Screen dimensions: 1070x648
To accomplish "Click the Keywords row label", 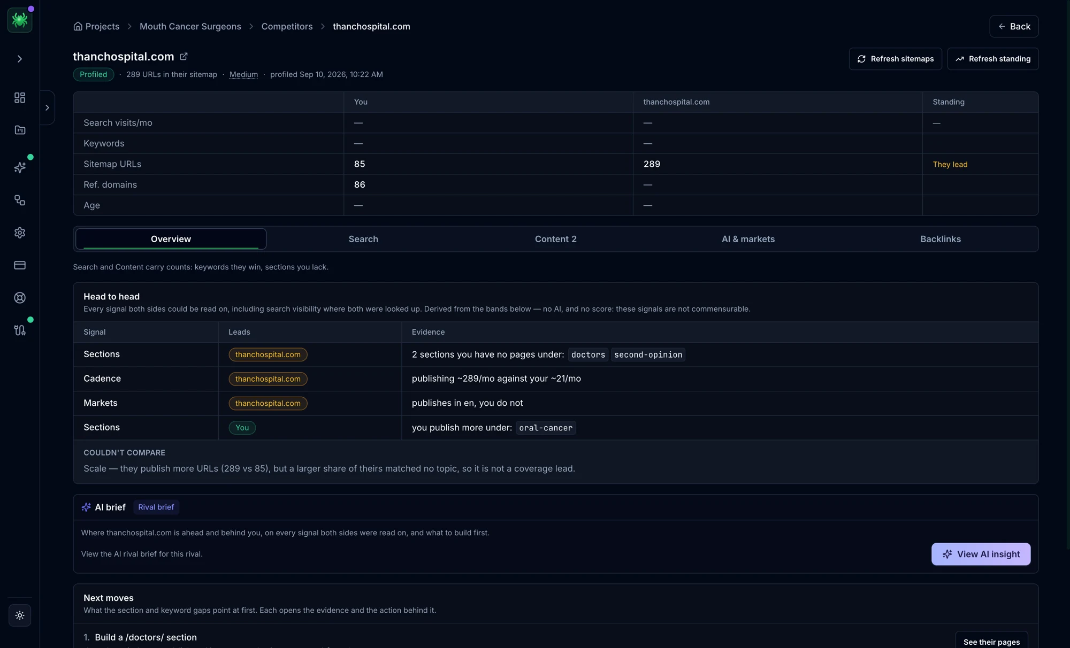I will click(104, 143).
